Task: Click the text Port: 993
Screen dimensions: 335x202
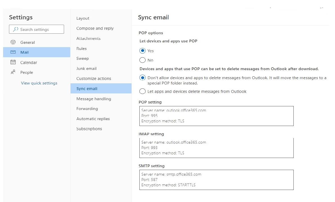Action: (149, 148)
